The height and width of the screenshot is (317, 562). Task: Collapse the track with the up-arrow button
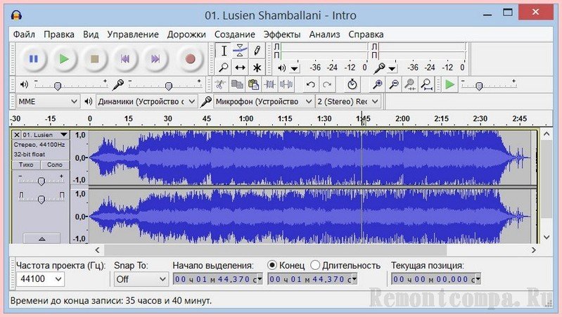[x=42, y=238]
